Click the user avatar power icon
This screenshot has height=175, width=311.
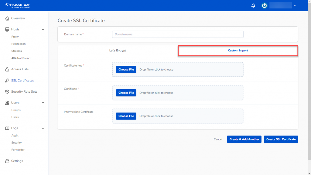coord(265,6)
